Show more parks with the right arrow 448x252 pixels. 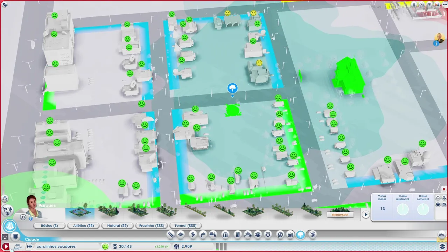coord(366,215)
